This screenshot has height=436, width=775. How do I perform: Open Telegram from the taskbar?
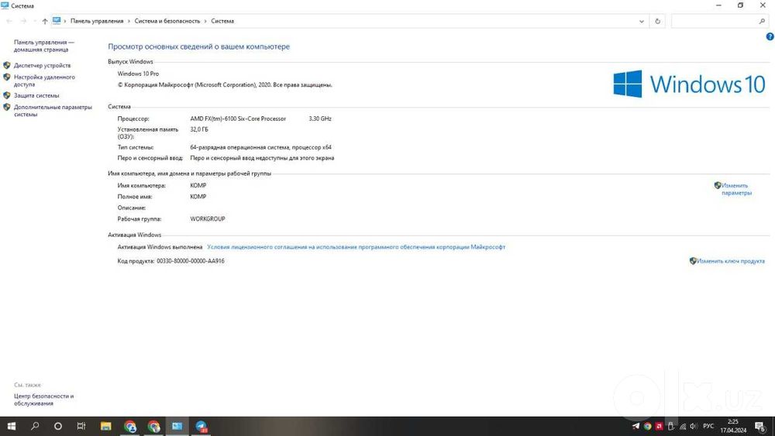[x=201, y=426]
